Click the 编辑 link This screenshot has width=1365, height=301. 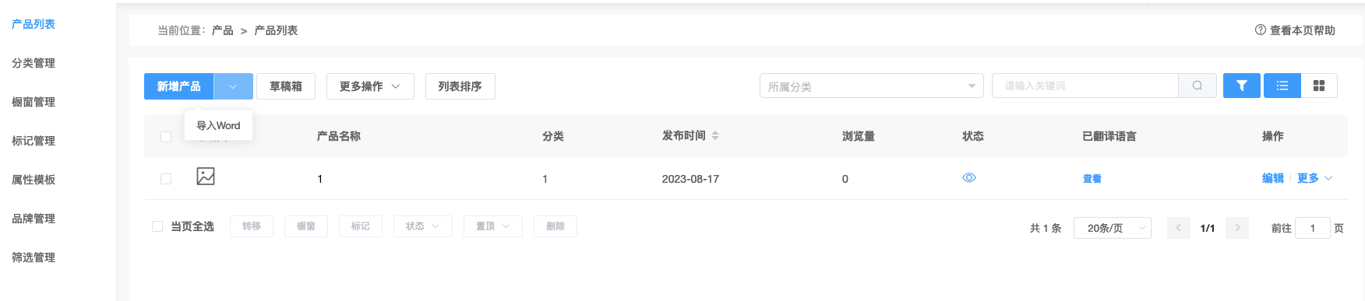point(1272,178)
